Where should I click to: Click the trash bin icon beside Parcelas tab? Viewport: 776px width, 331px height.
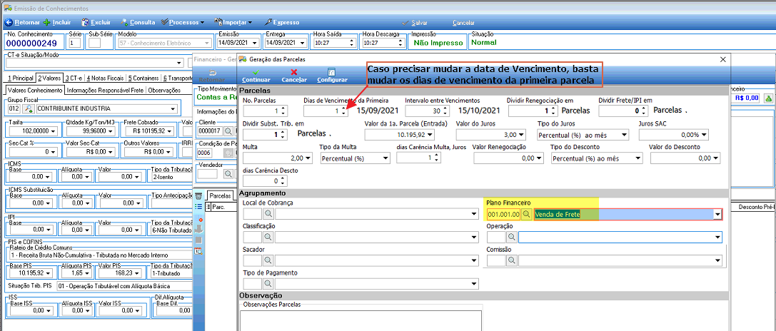click(x=198, y=196)
